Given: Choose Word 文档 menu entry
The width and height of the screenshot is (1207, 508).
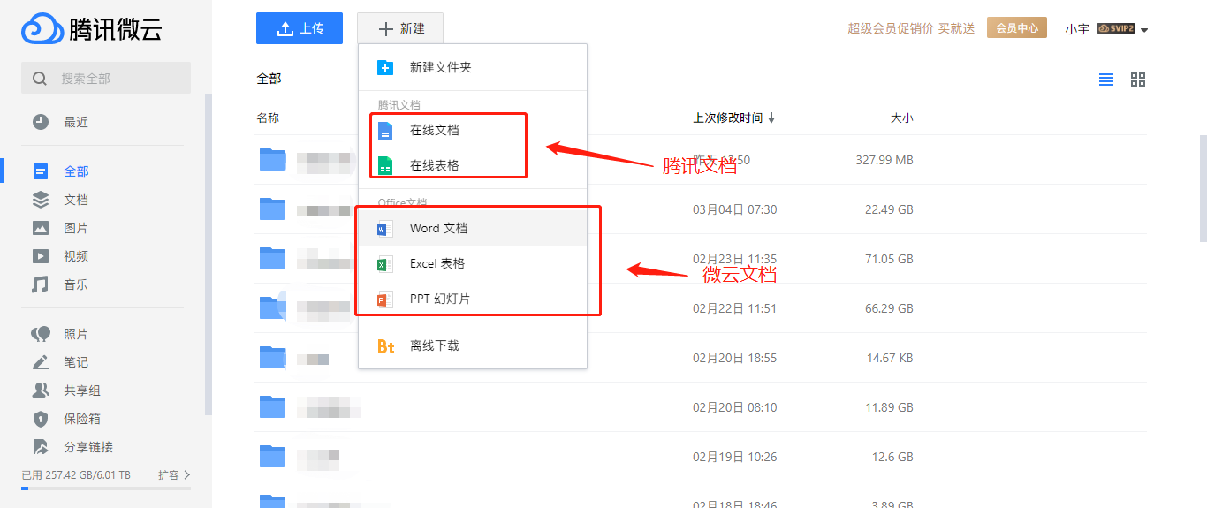Looking at the screenshot, I should click(x=473, y=229).
